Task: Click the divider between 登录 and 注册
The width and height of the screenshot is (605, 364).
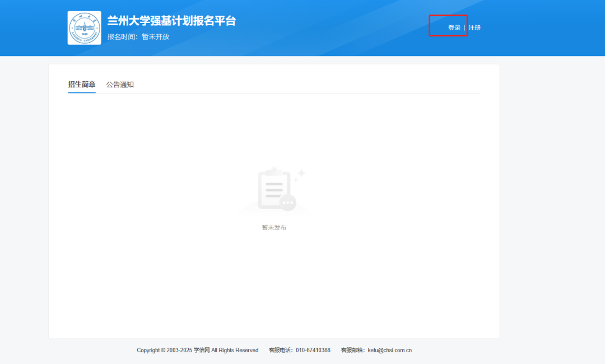Action: (x=464, y=28)
